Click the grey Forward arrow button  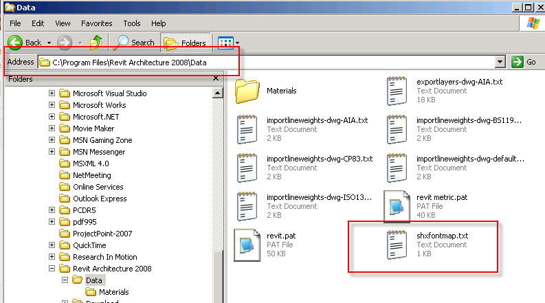(65, 43)
